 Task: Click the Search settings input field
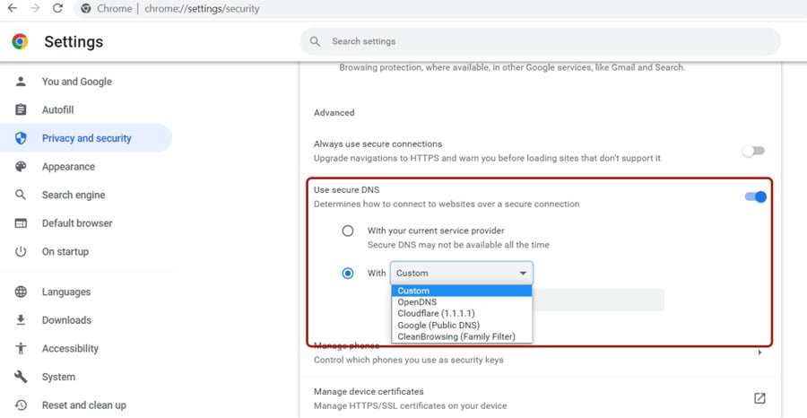[541, 41]
